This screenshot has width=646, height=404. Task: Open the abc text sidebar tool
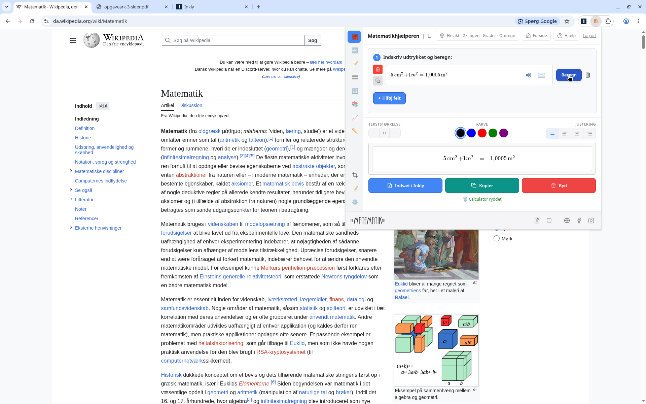click(x=355, y=50)
